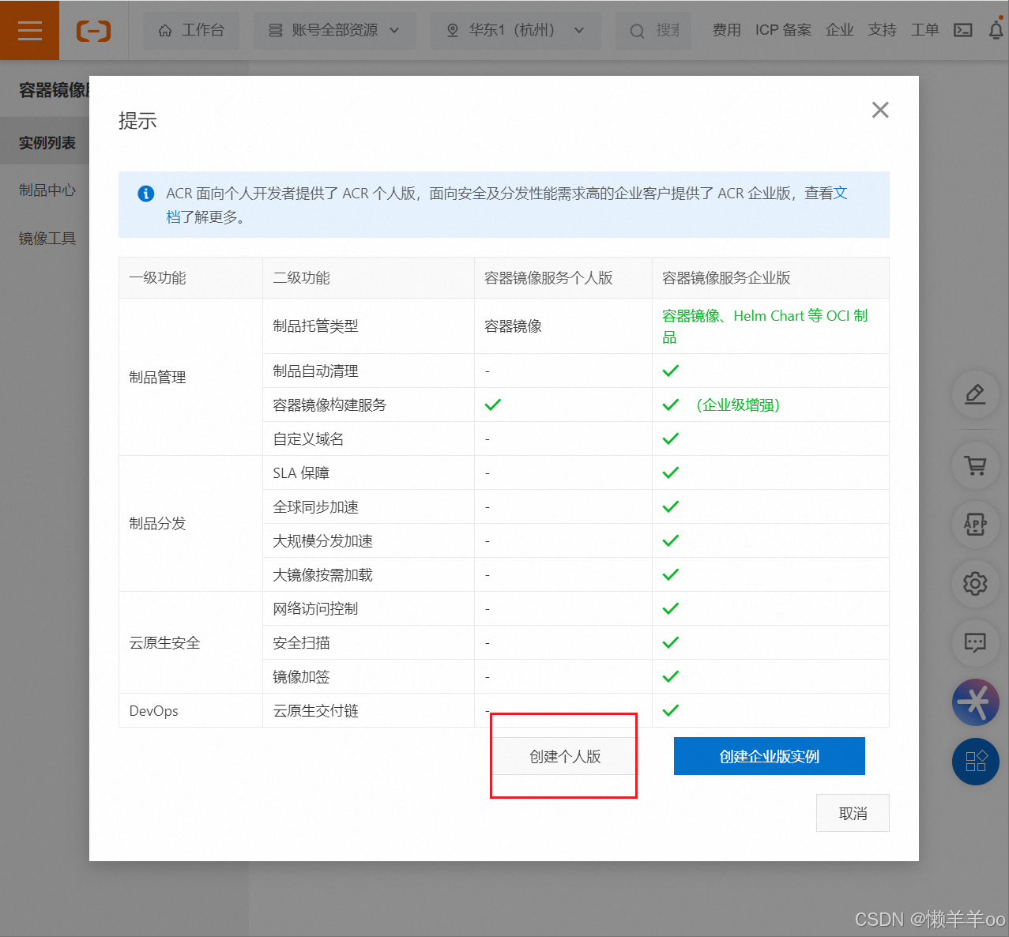1009x937 pixels.
Task: Open the notification bell icon
Action: 996,30
